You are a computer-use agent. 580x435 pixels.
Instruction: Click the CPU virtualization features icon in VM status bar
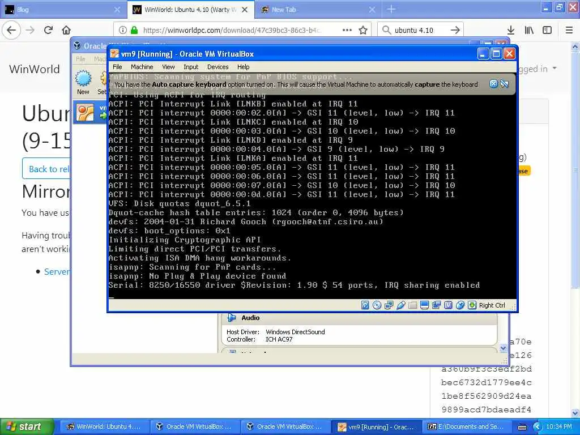(x=449, y=305)
